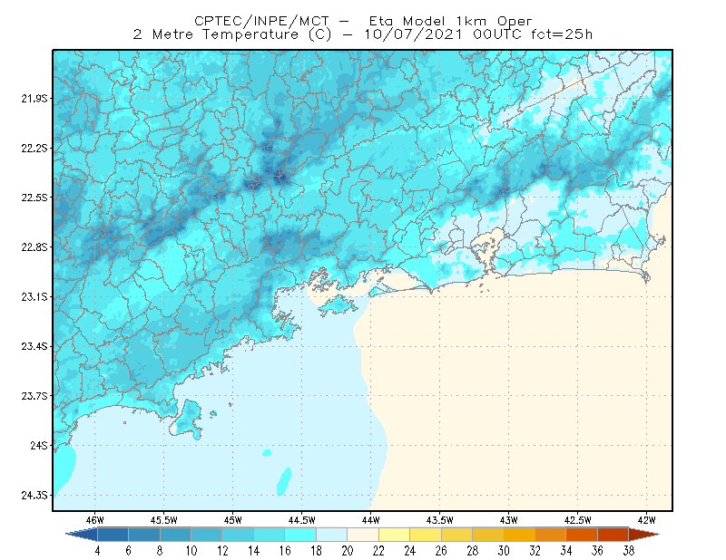Click the legend value label 38
This screenshot has width=726, height=560.
click(628, 551)
